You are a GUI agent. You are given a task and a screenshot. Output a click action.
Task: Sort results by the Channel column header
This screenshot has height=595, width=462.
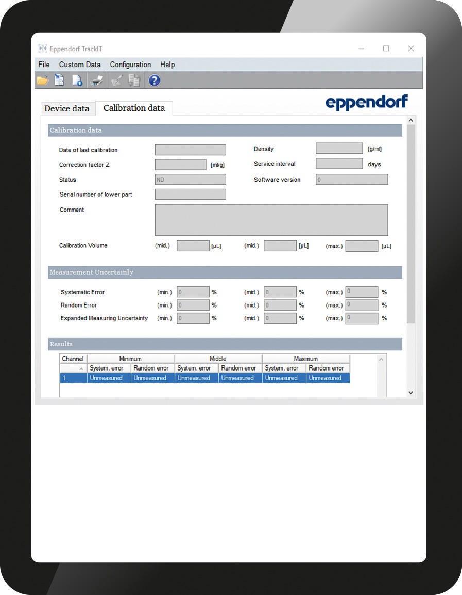click(74, 359)
